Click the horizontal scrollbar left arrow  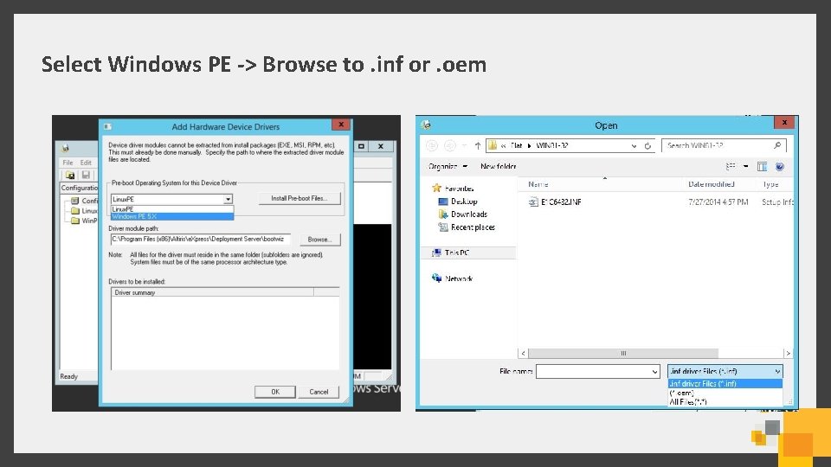click(x=523, y=353)
